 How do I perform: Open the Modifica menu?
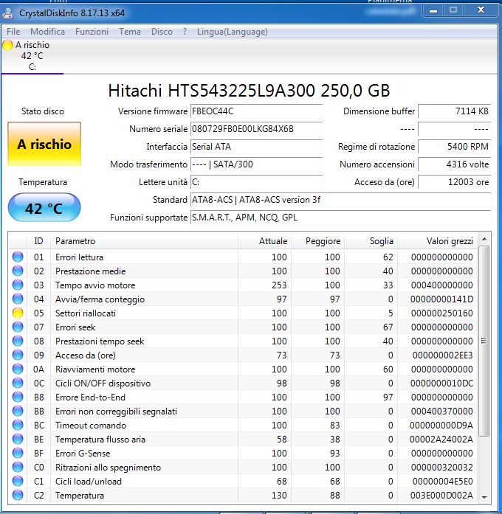tap(47, 32)
